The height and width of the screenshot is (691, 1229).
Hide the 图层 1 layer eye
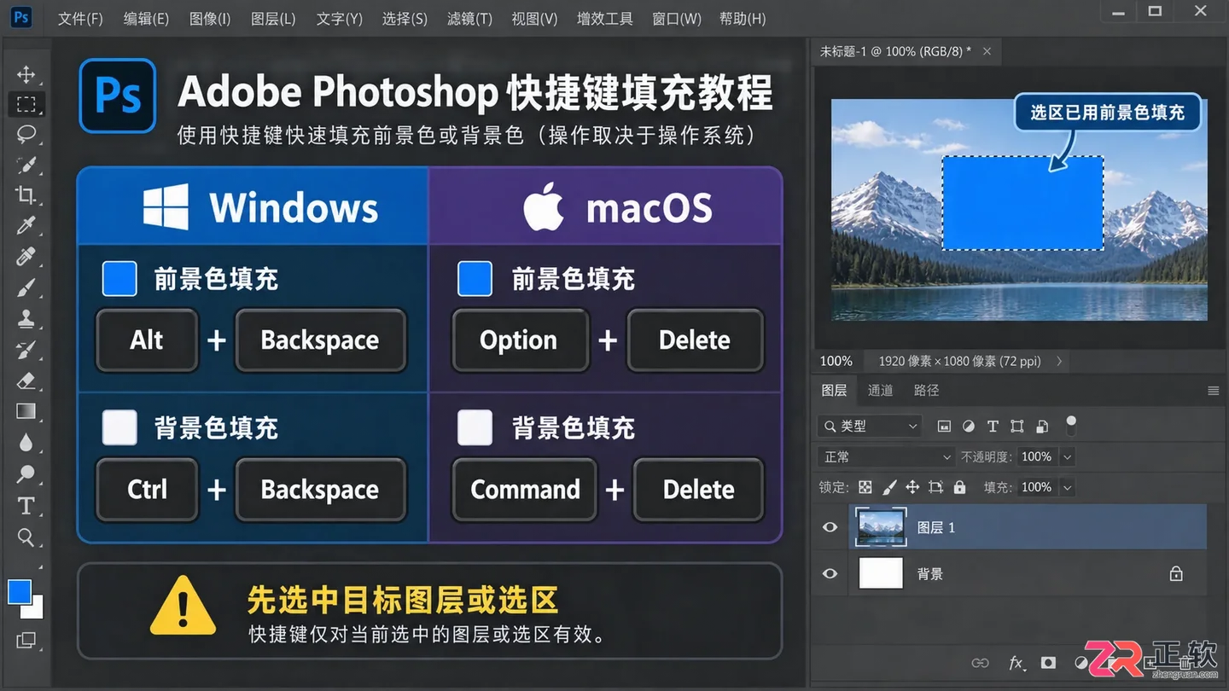pos(830,527)
